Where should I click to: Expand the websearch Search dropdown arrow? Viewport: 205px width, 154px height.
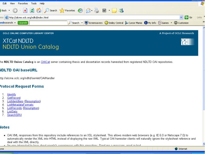tap(82, 23)
